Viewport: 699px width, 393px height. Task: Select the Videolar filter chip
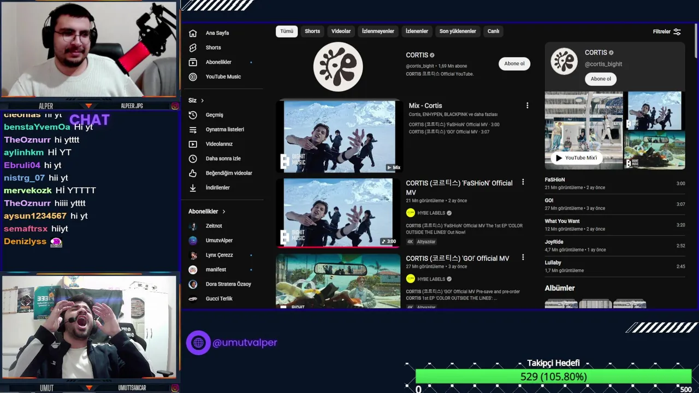tap(341, 31)
